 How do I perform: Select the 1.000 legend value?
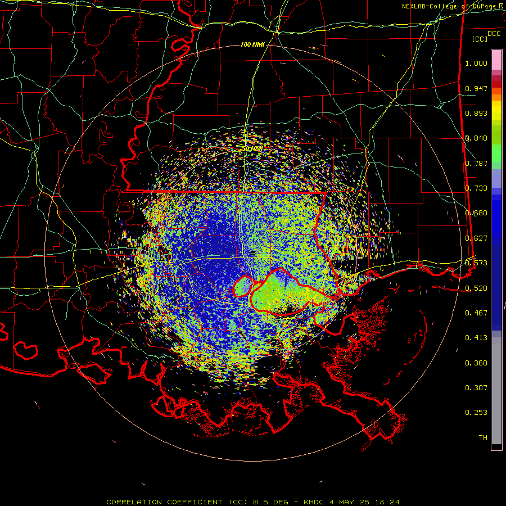pos(476,63)
